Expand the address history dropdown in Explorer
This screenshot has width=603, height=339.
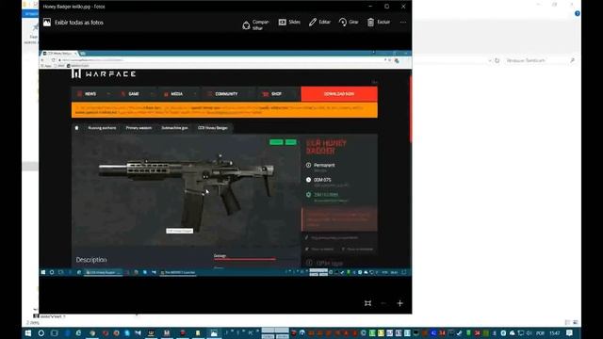click(x=490, y=60)
